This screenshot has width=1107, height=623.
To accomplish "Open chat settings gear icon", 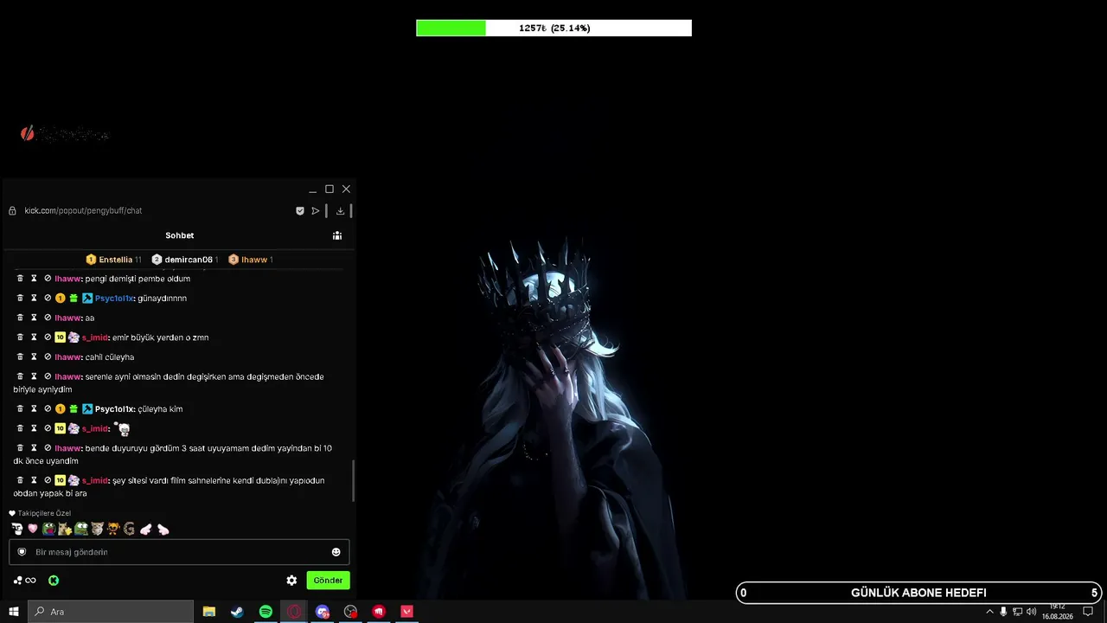I will click(291, 581).
